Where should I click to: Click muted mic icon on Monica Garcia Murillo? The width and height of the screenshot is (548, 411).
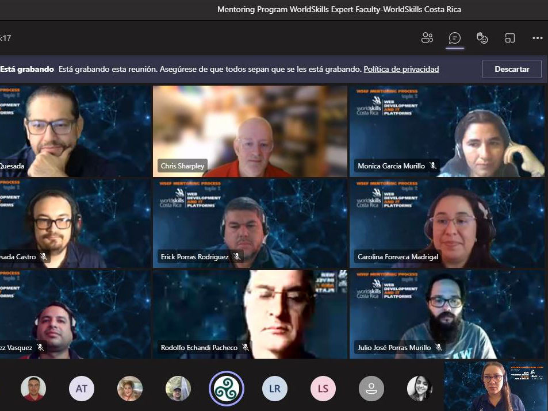[433, 166]
